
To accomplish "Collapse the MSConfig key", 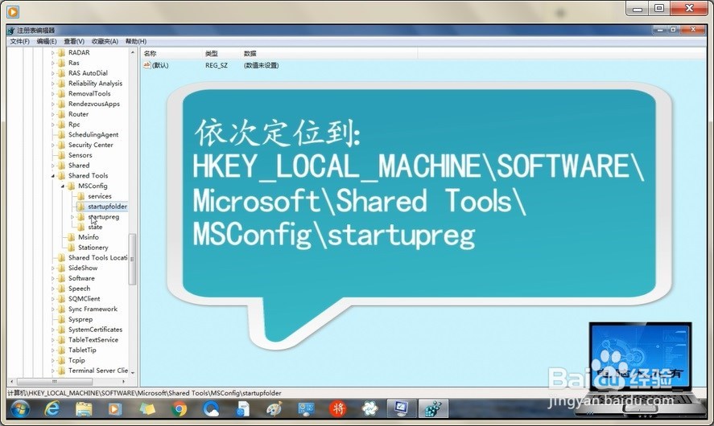I will tap(62, 186).
